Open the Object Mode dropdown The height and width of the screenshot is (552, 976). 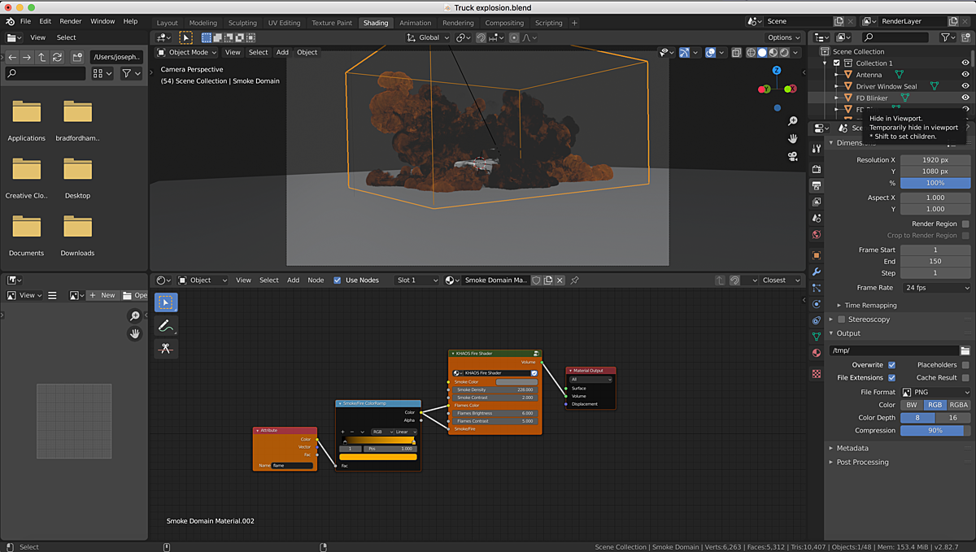click(x=189, y=52)
